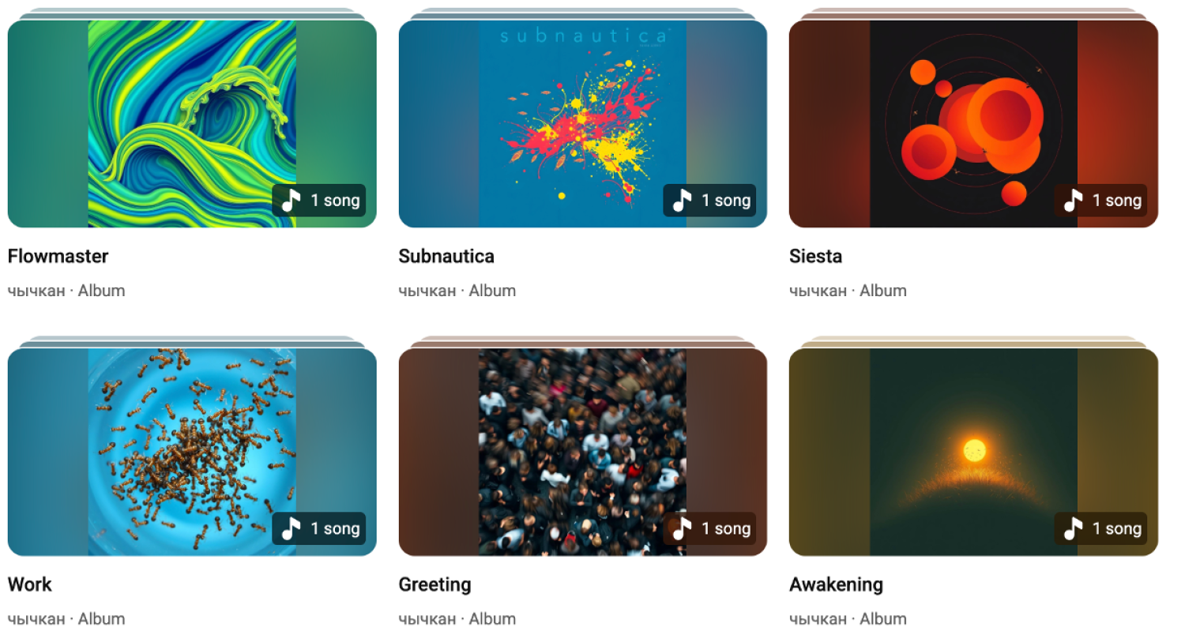This screenshot has height=631, width=1185.
Task: Open the Siesta orange circles cover
Action: click(x=973, y=124)
